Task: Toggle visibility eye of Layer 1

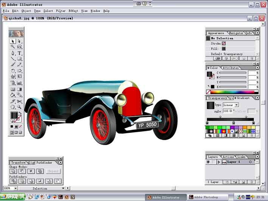Action: [208, 162]
